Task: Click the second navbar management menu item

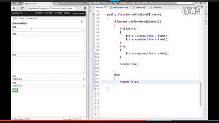Action: click(48, 13)
